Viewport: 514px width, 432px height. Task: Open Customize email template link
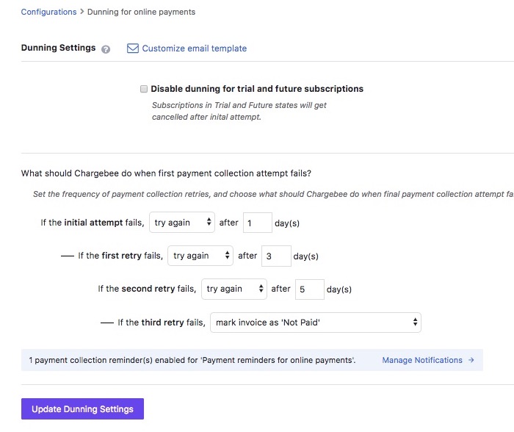tap(194, 48)
